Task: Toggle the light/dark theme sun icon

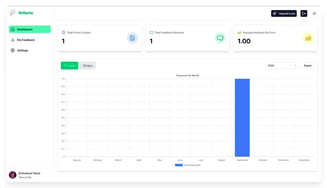Action: click(314, 13)
